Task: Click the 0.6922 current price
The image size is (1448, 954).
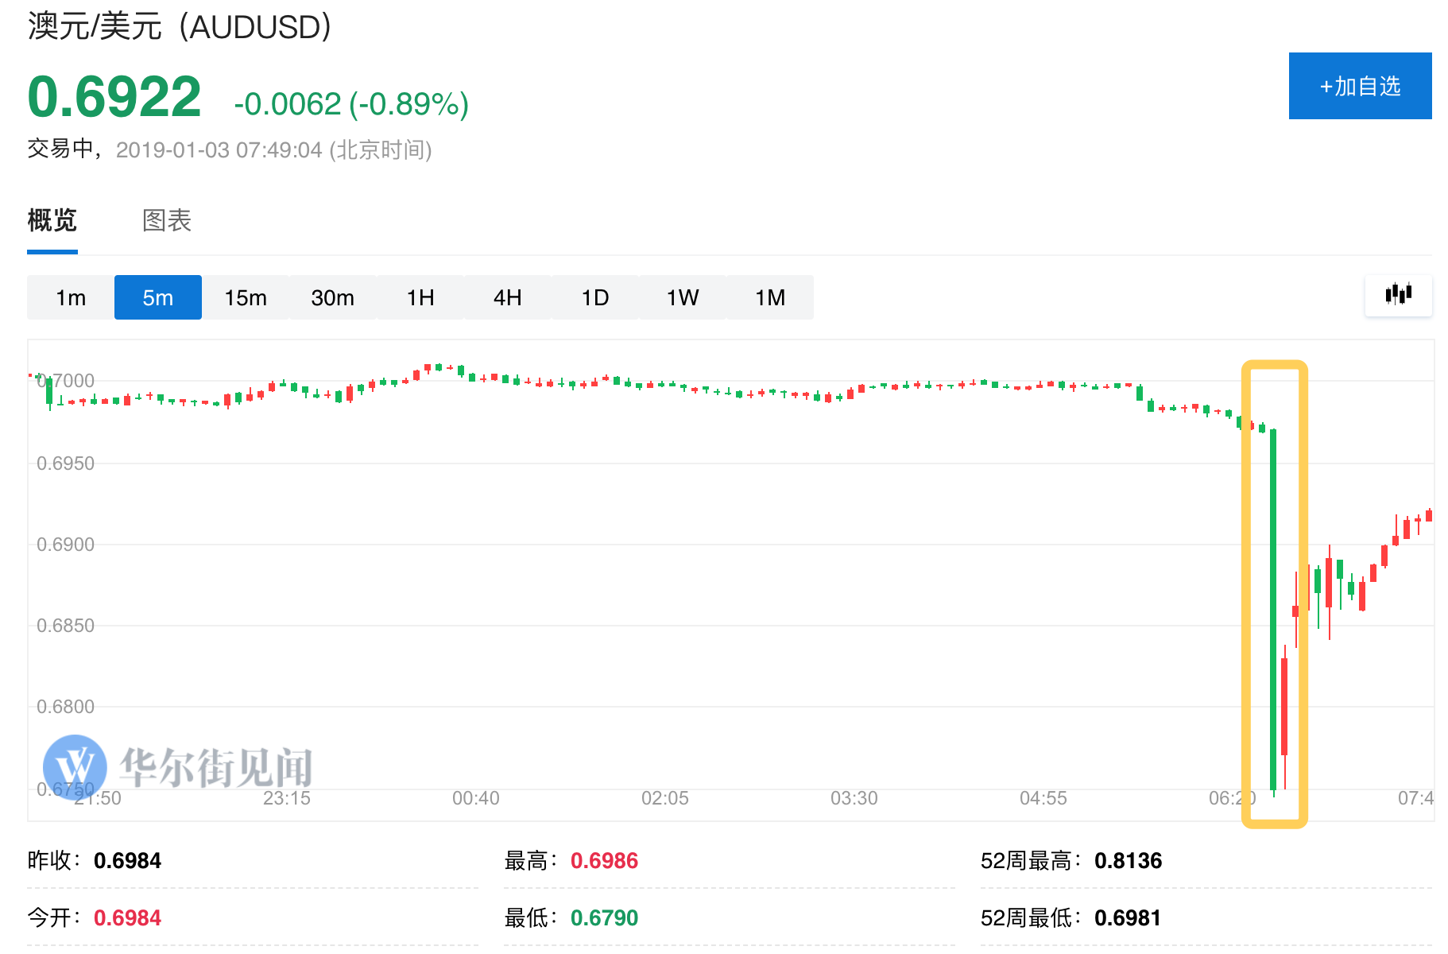Action: [114, 97]
